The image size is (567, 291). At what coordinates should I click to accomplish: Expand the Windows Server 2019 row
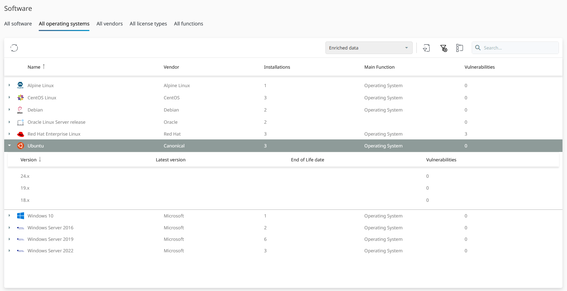tap(9, 239)
